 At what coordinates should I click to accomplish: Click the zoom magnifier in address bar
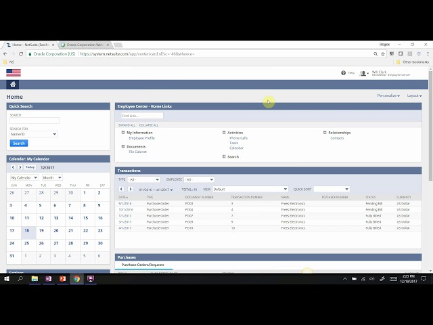(375, 54)
